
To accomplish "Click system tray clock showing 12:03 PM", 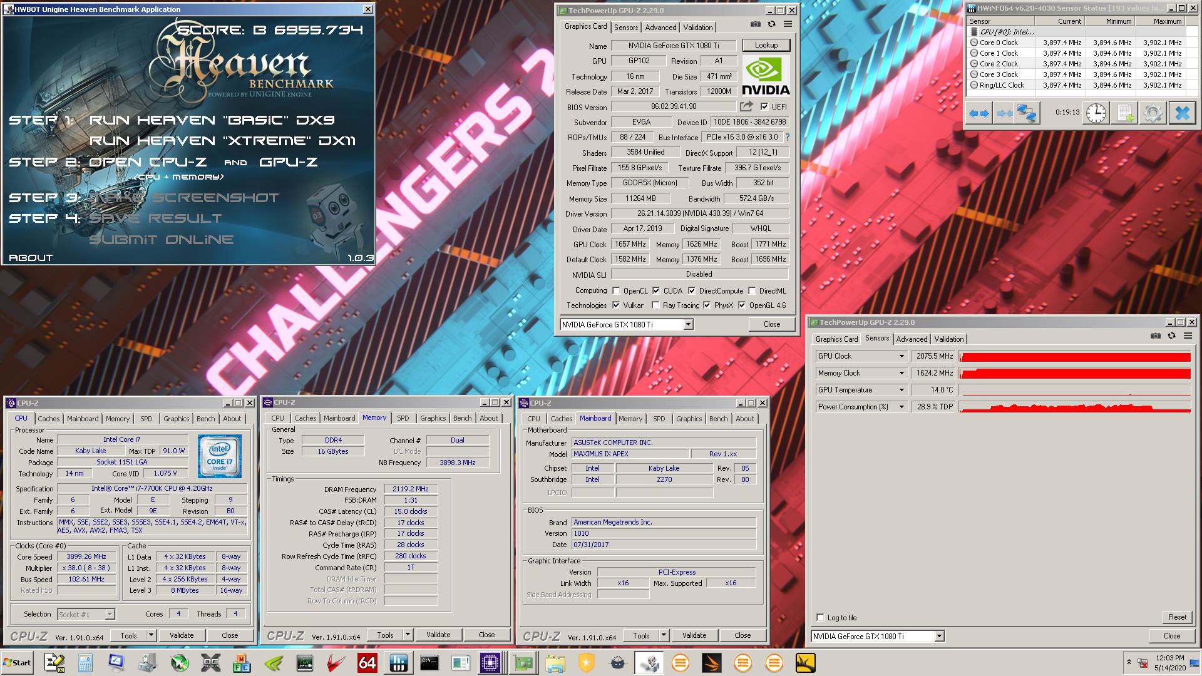I will tap(1170, 658).
